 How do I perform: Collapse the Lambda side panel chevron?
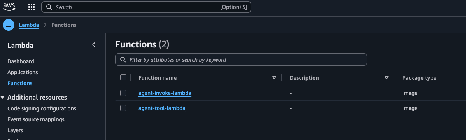point(94,45)
